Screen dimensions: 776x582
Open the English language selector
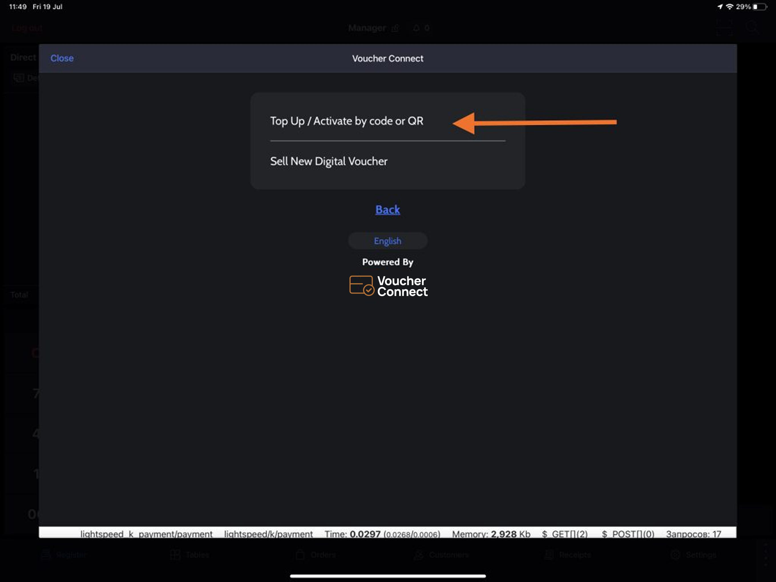click(x=387, y=241)
